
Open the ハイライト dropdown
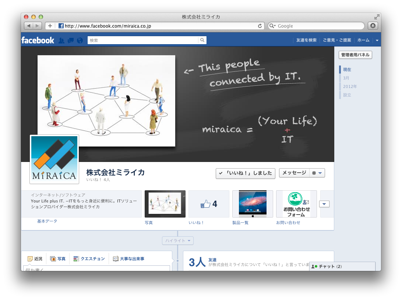click(x=178, y=240)
